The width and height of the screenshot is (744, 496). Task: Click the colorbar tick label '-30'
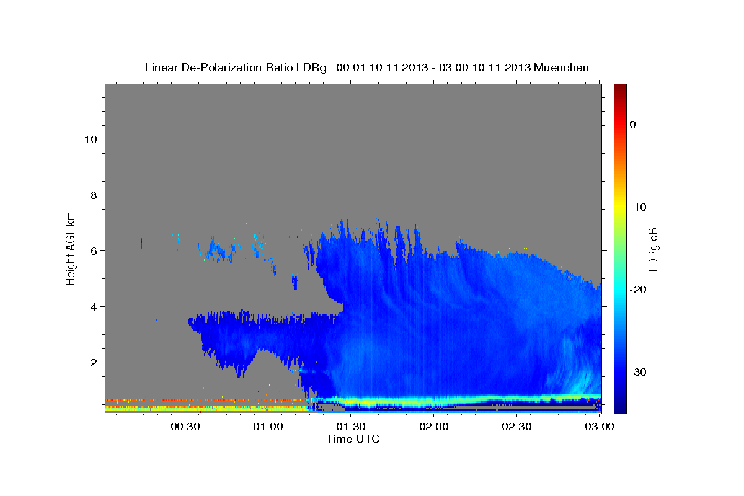(x=639, y=372)
